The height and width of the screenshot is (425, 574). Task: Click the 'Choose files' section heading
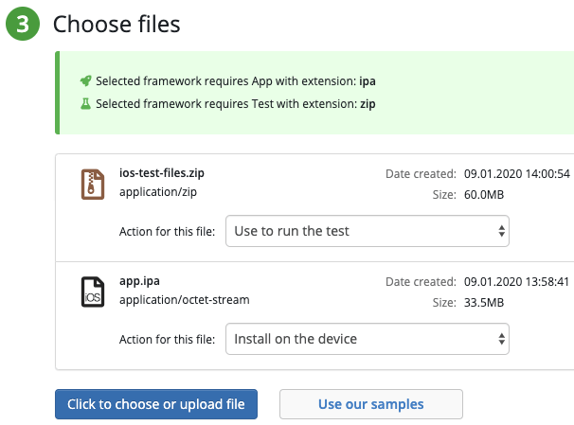[x=117, y=25]
